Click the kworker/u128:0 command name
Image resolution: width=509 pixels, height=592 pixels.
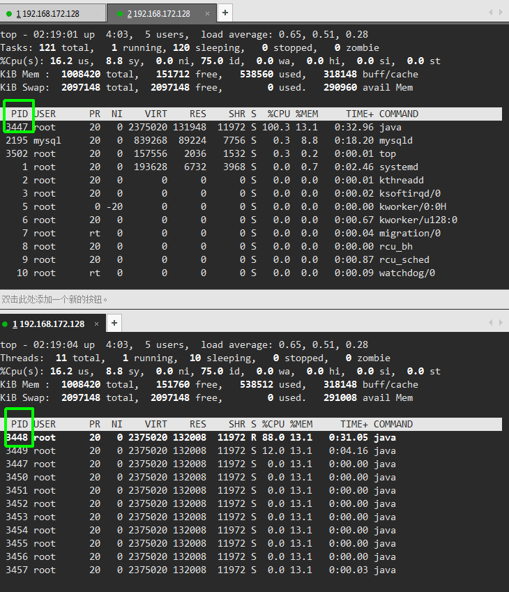click(x=418, y=220)
